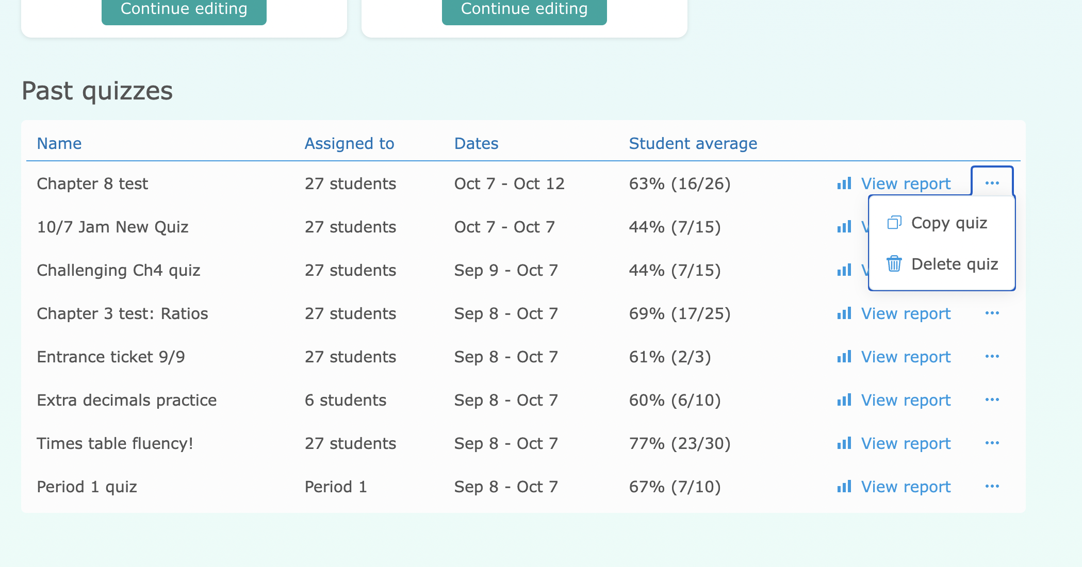Click the bar chart icon for Chapter 8 test

[844, 184]
